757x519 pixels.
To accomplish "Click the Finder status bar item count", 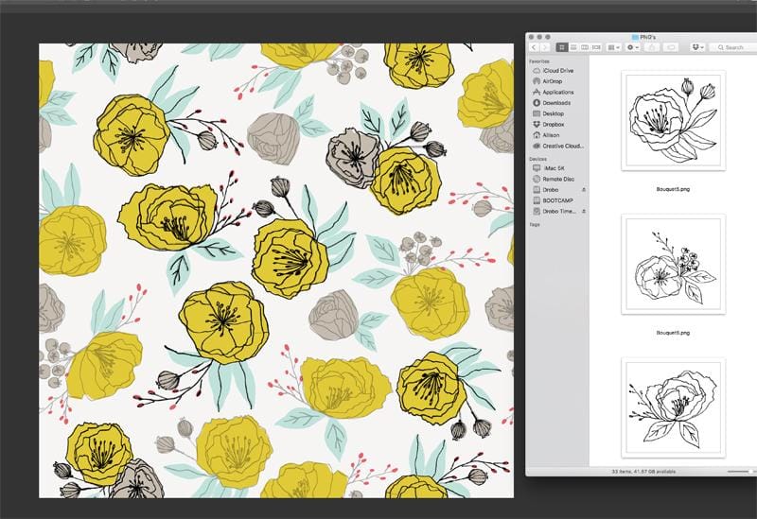I will click(x=643, y=471).
